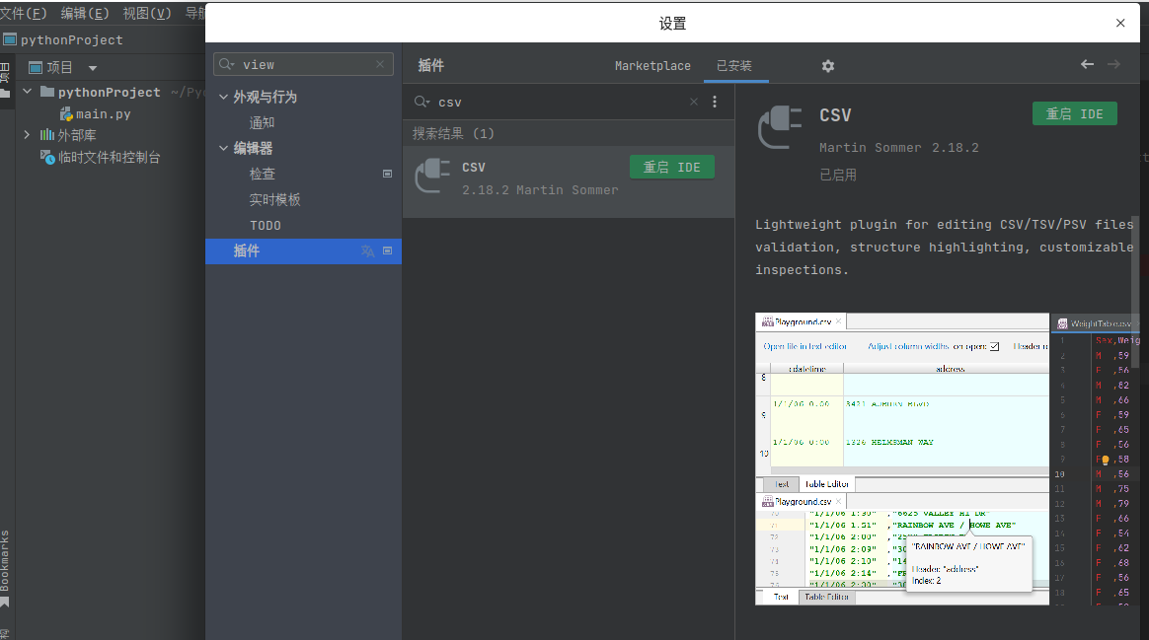Clear the view search field X

(380, 63)
